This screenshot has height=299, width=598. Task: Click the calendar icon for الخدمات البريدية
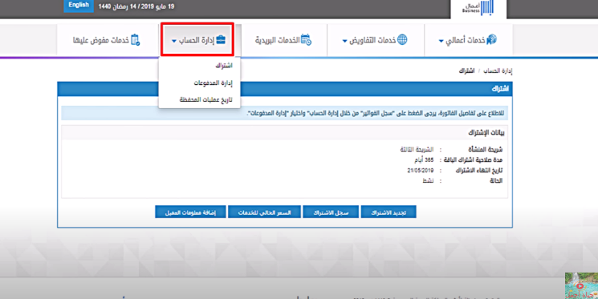coord(306,39)
